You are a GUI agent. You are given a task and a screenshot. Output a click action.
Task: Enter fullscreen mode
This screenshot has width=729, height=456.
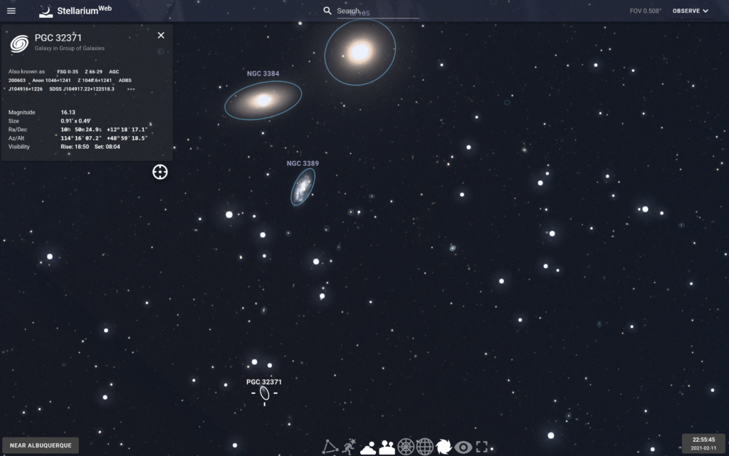482,447
